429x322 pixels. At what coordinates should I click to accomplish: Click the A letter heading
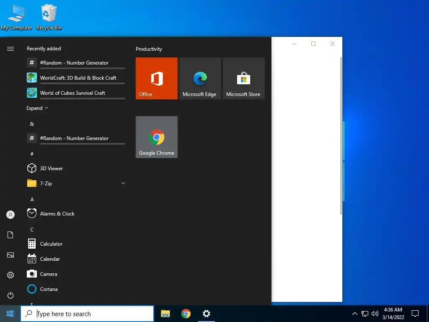(32, 199)
